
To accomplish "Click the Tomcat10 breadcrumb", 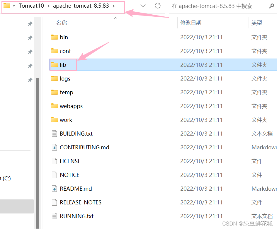I will [x=31, y=6].
